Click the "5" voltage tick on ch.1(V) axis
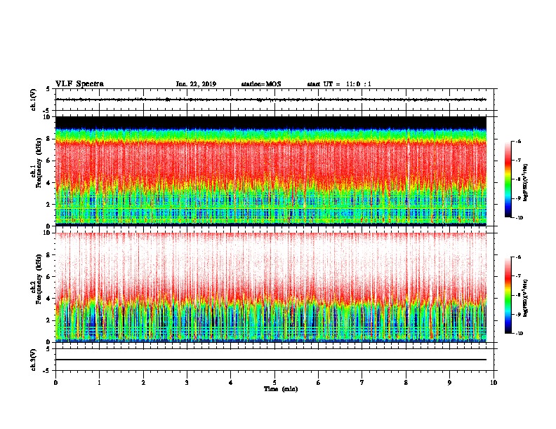Viewport: 556px width, 429px height. pos(48,89)
